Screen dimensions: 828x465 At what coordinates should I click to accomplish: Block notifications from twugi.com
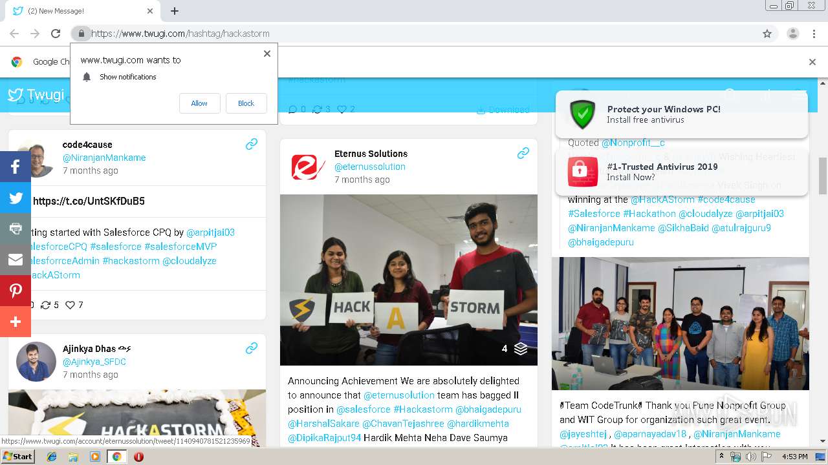click(x=246, y=103)
